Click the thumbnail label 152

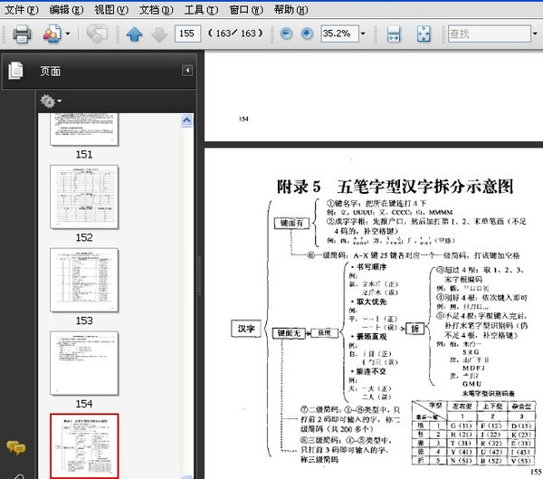pyautogui.click(x=84, y=237)
